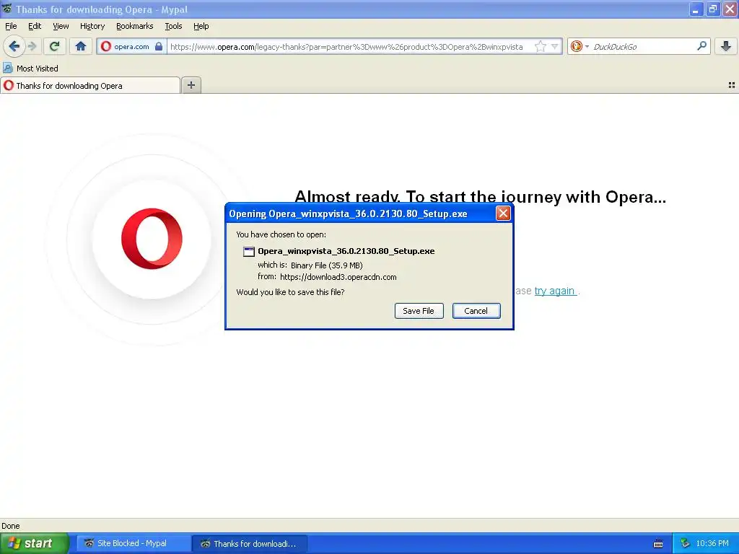
Task: Click the on-screen keyboard tray icon
Action: point(658,544)
